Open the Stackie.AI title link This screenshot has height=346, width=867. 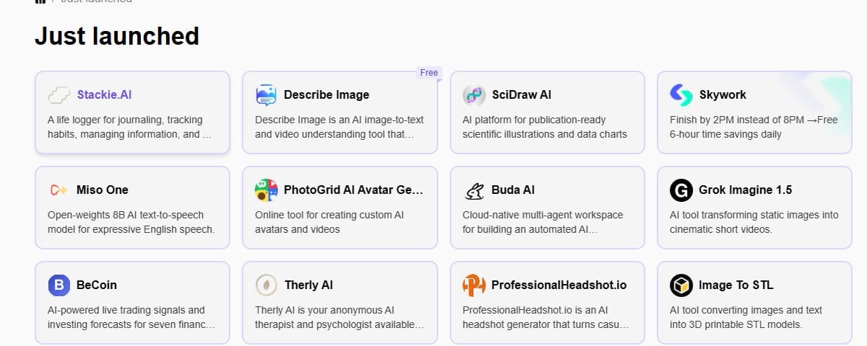coord(104,94)
